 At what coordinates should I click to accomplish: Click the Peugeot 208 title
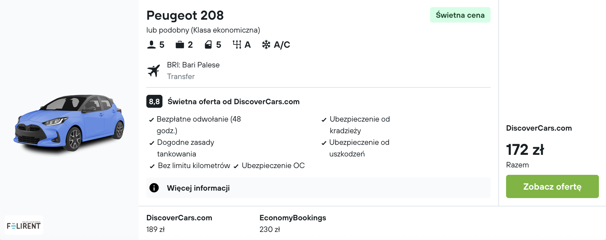click(x=185, y=15)
